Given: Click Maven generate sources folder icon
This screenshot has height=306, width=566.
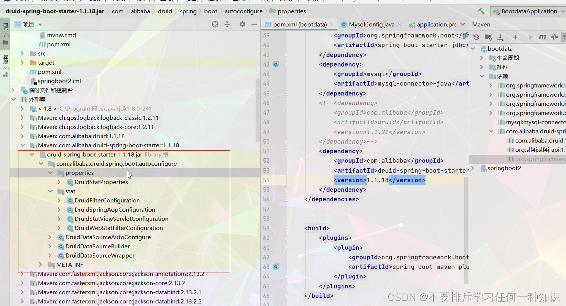Looking at the screenshot, I should [x=488, y=37].
